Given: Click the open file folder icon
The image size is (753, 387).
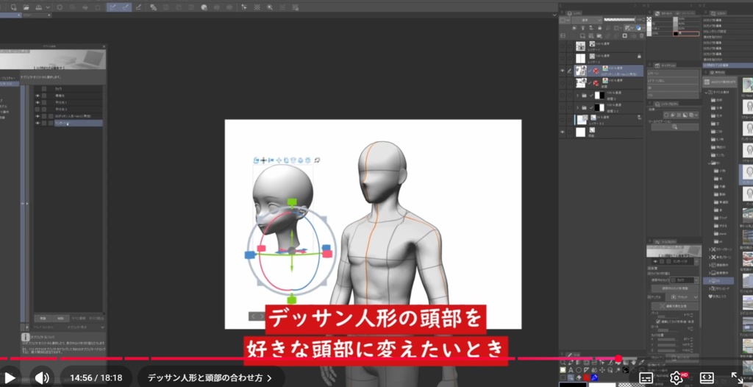Looking at the screenshot, I should [26, 7].
